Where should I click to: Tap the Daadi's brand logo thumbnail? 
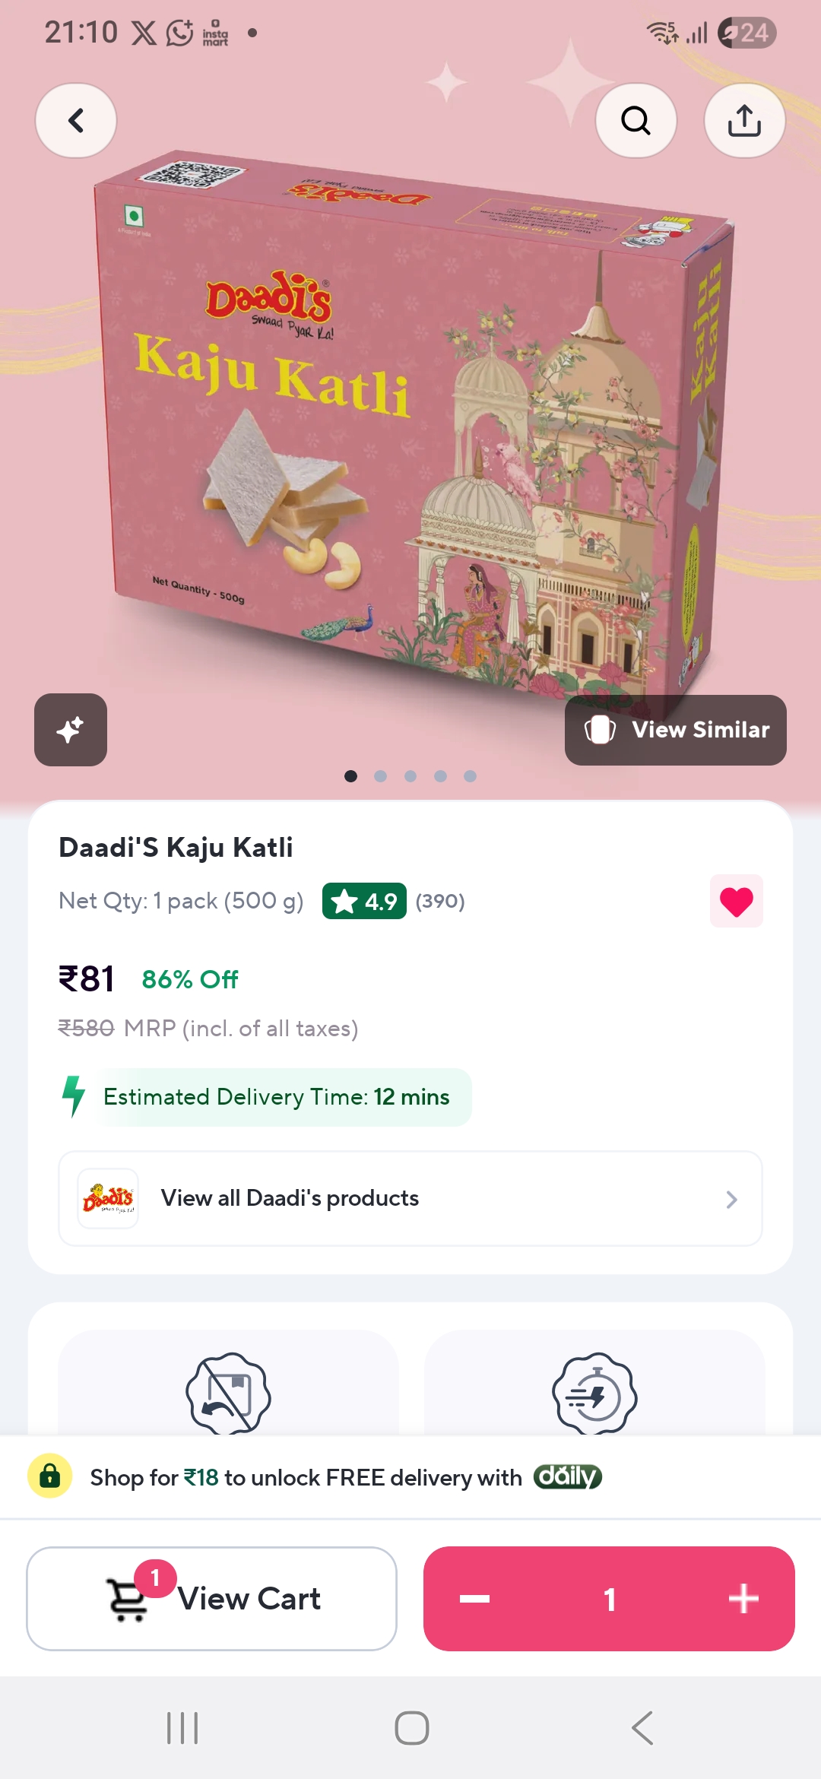[x=108, y=1198]
